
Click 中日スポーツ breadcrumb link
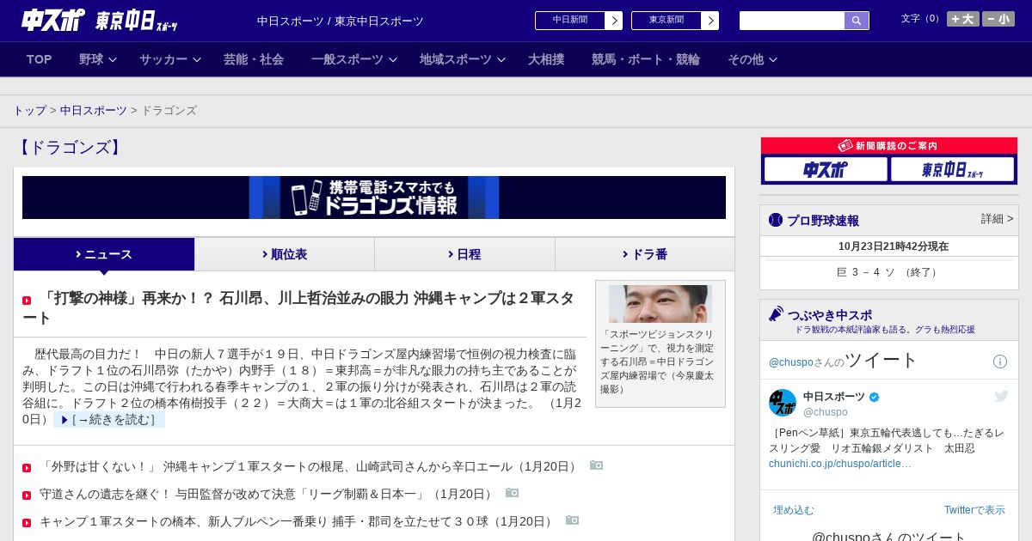pos(94,111)
